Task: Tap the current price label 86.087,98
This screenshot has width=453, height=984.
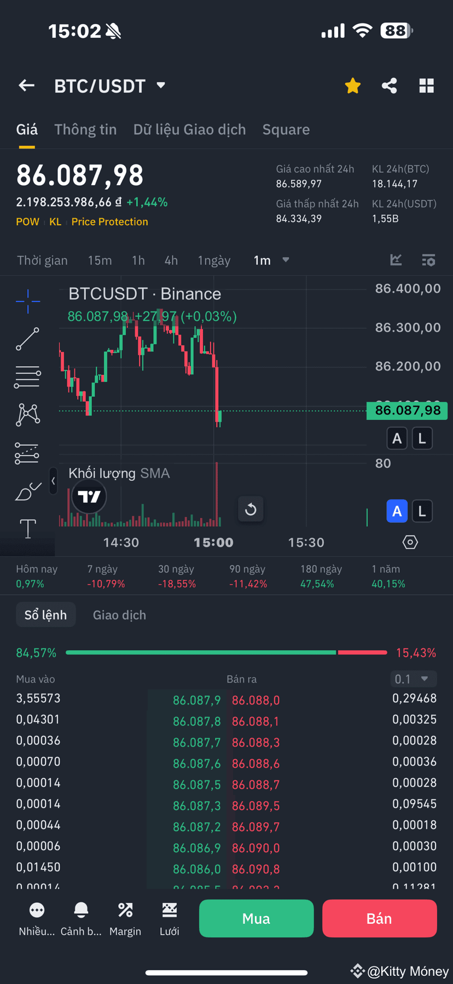Action: [x=407, y=411]
